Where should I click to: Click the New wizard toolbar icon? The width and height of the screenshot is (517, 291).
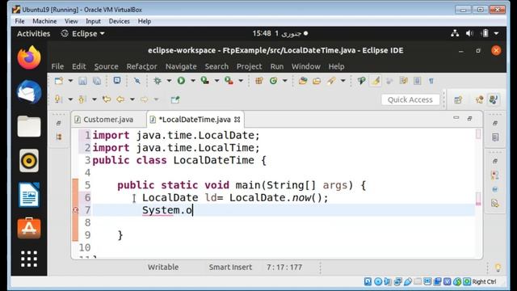click(59, 81)
